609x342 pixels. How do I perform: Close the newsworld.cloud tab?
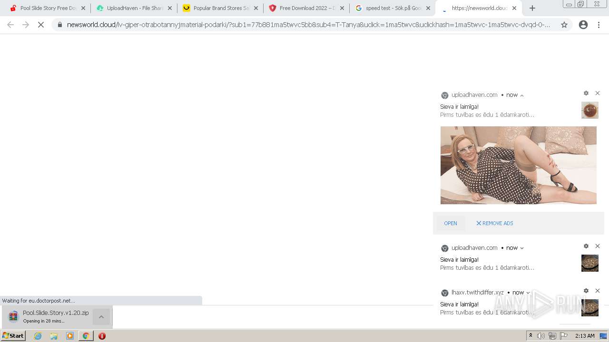[x=514, y=8]
